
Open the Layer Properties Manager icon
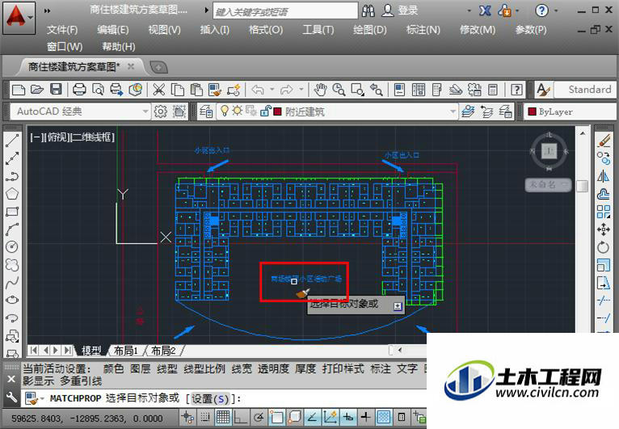[x=206, y=111]
